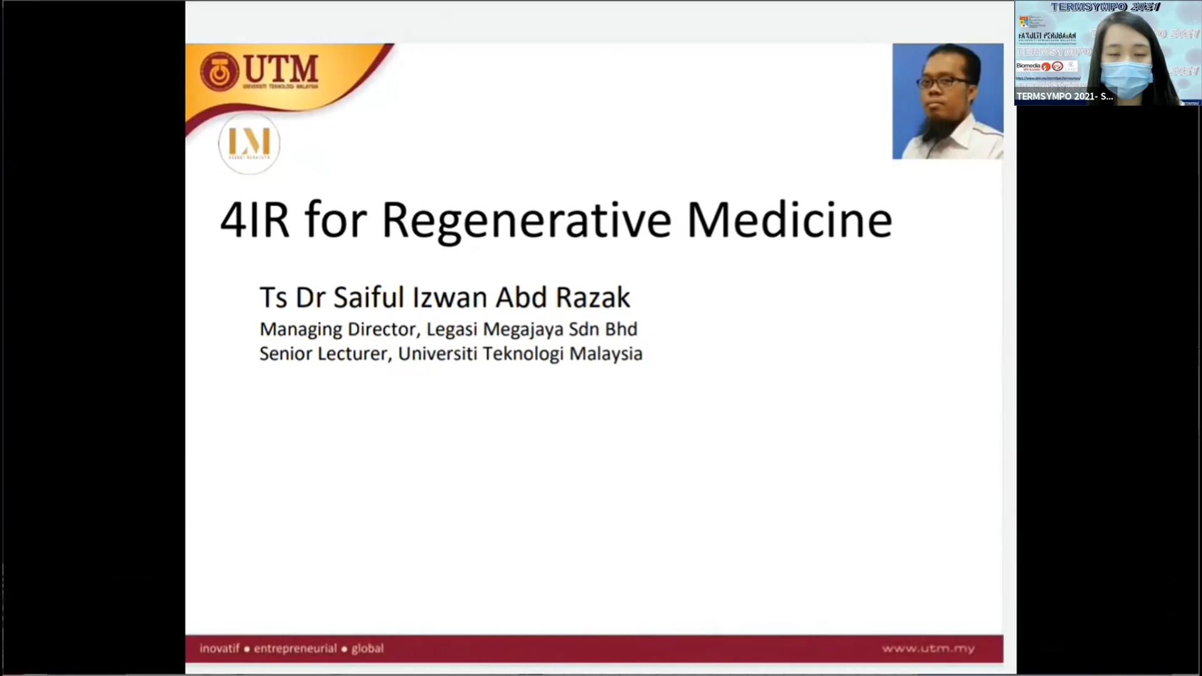Click the speaker portrait photo on slide
Viewport: 1202px width, 676px height.
(x=947, y=101)
